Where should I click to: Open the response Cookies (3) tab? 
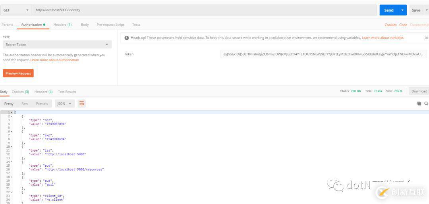coord(20,92)
